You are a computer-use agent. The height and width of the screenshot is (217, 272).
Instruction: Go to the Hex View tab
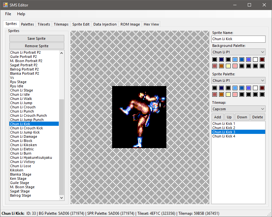pos(151,24)
